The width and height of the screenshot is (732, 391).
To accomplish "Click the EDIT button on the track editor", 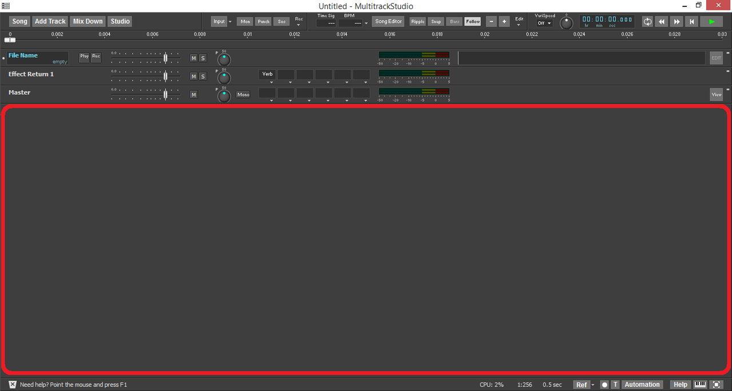I will 716,58.
